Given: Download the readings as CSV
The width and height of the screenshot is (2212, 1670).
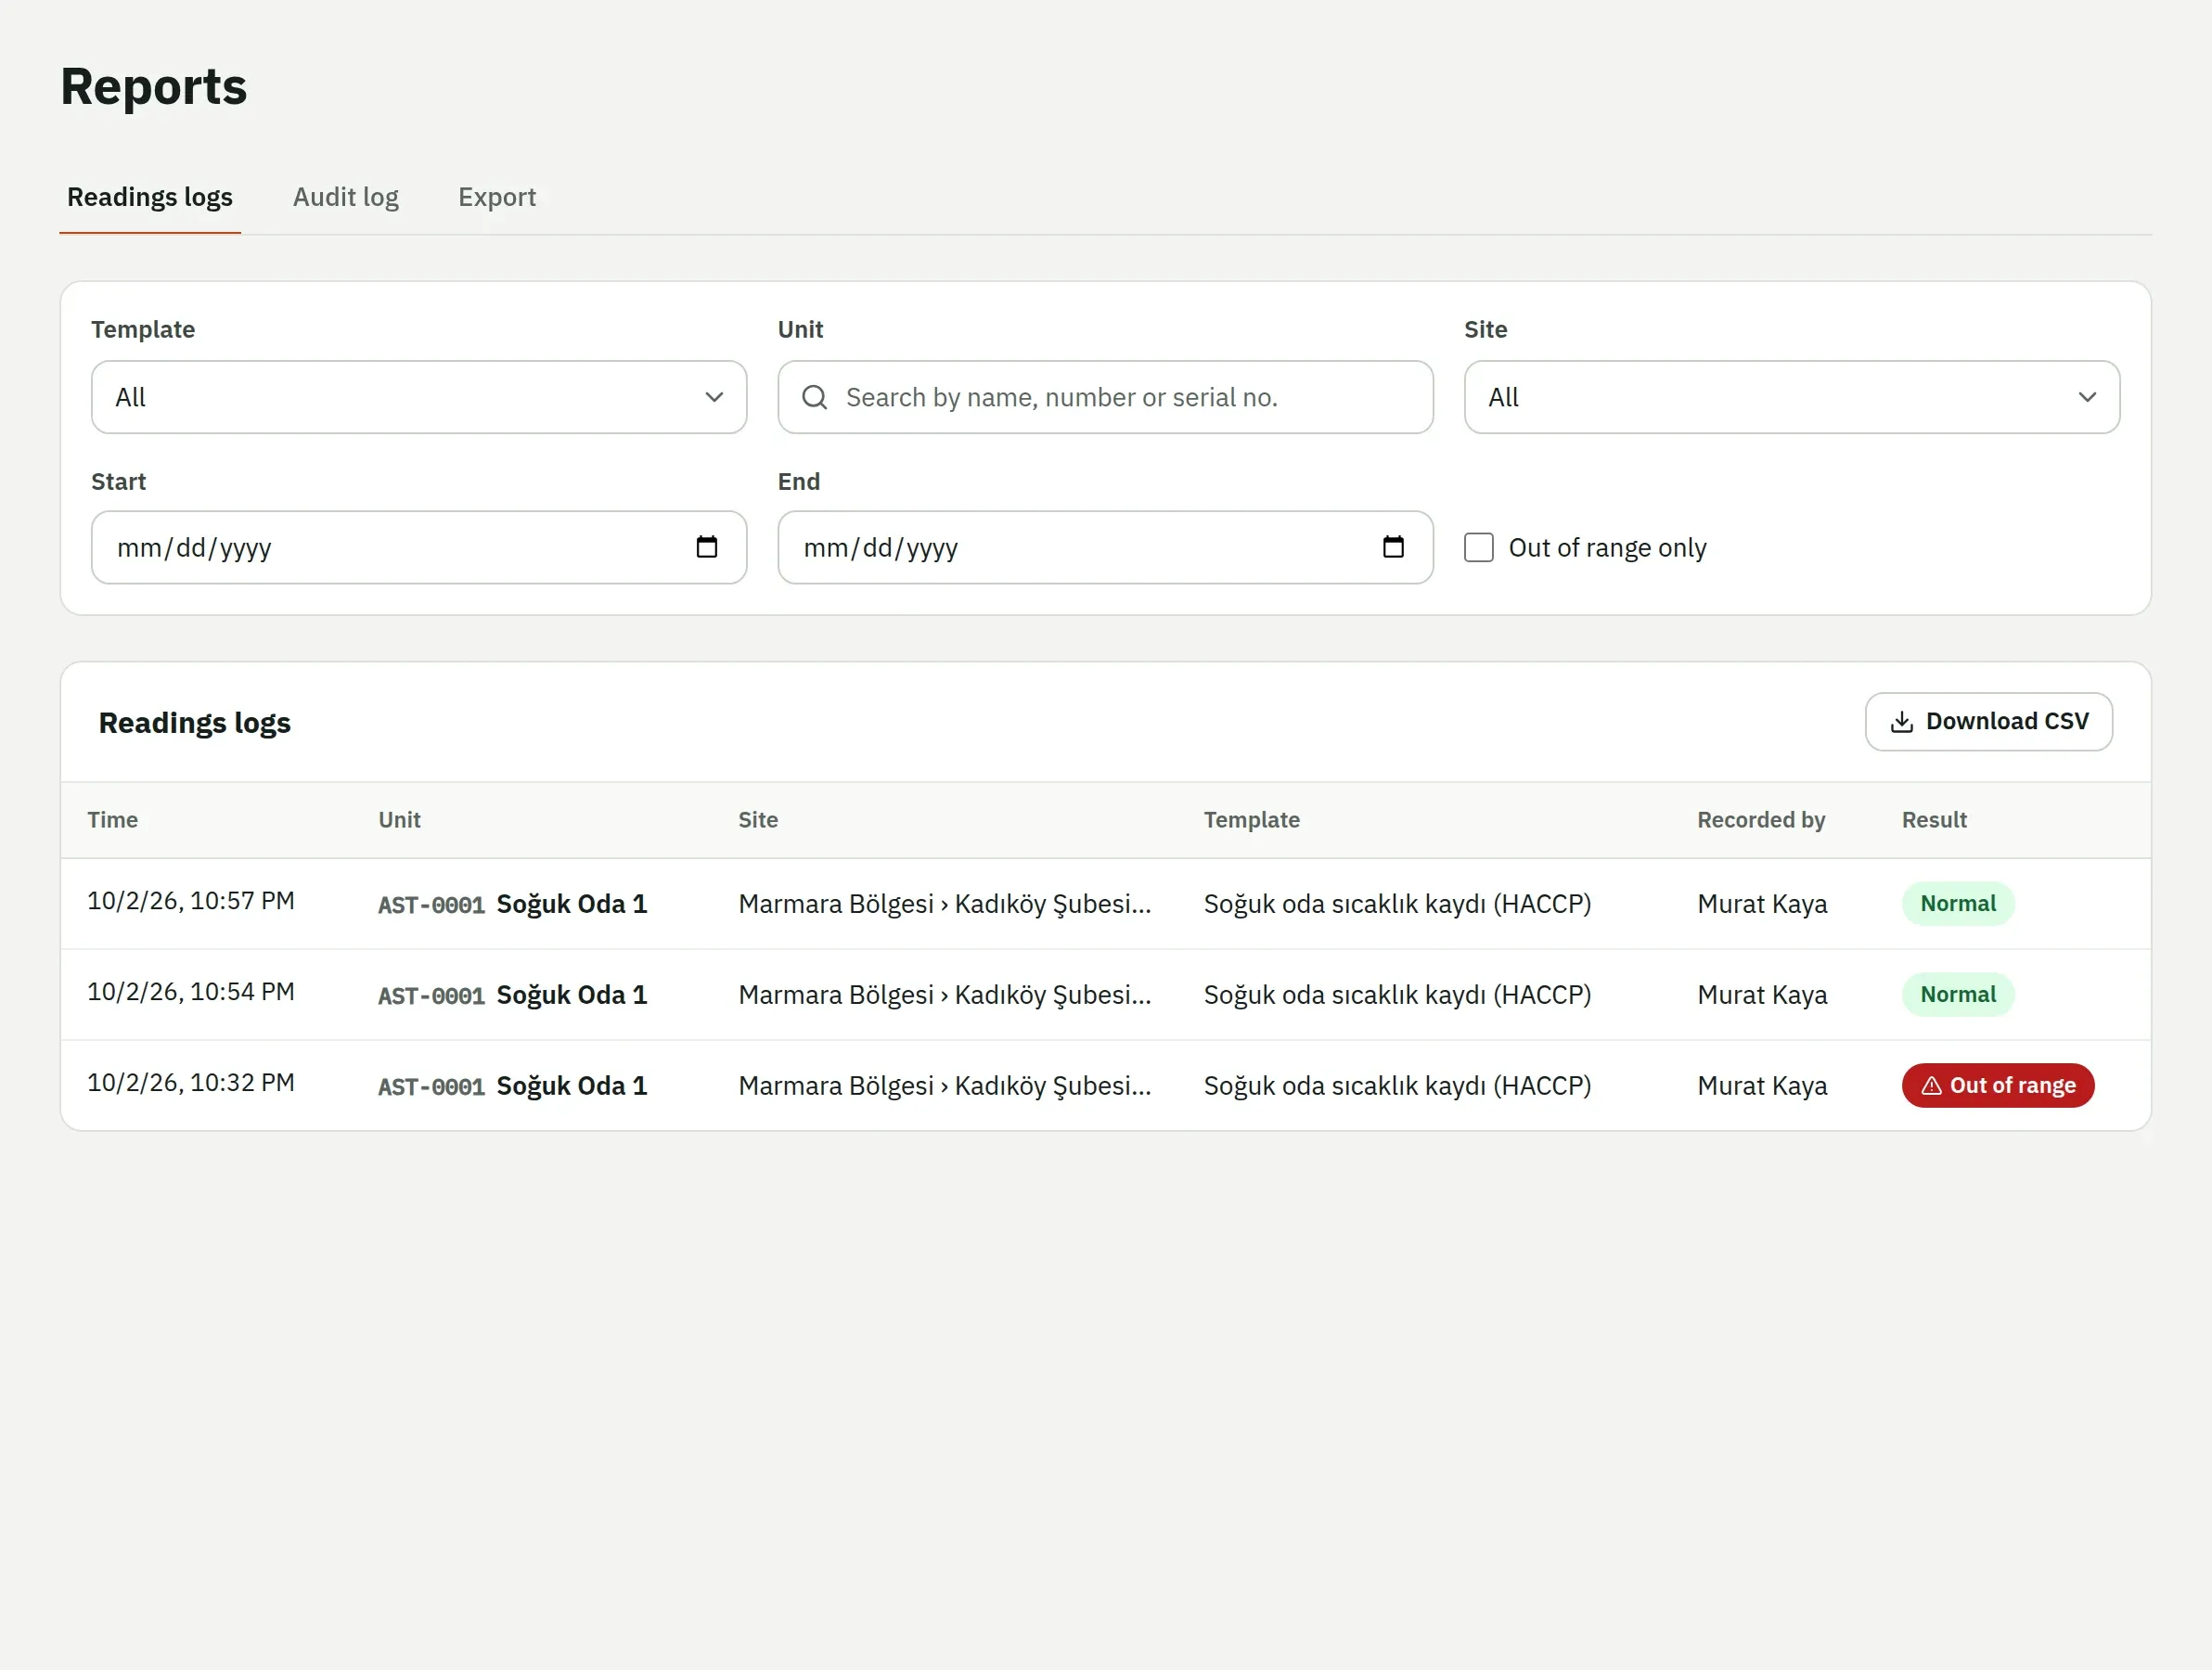Looking at the screenshot, I should [x=1988, y=722].
